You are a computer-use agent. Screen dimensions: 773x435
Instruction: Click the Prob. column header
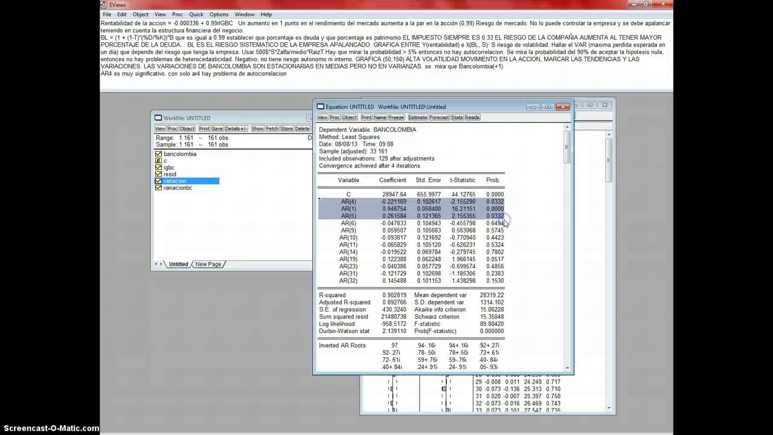pos(493,180)
